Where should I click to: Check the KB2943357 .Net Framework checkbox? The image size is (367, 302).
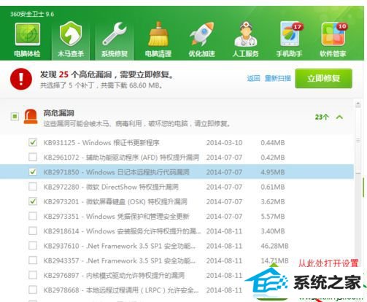(x=33, y=260)
